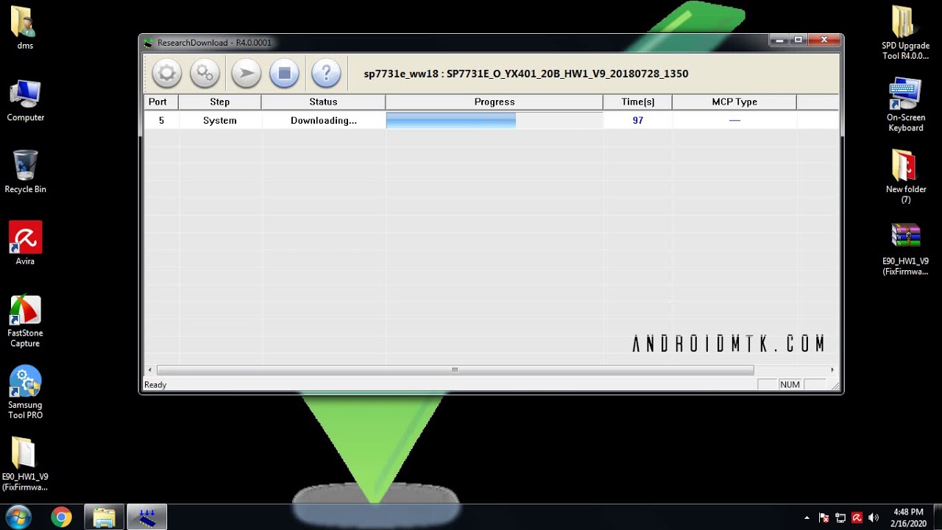Open SPD Upgrade Tool R4.0.0 folder
The image size is (942, 530).
pyautogui.click(x=905, y=33)
